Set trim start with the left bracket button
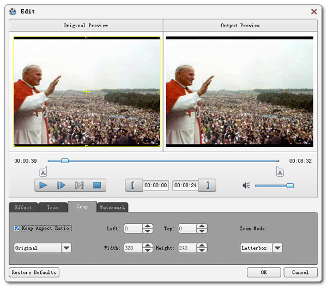The image size is (327, 287). (134, 185)
